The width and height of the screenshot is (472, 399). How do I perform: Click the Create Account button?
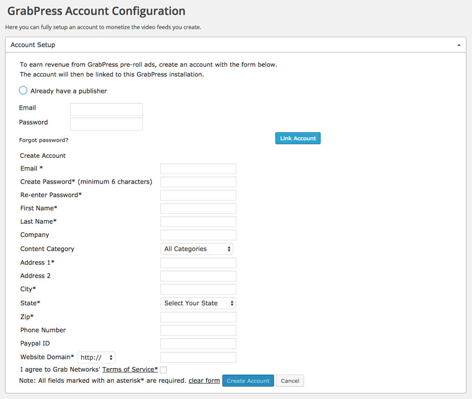click(248, 381)
